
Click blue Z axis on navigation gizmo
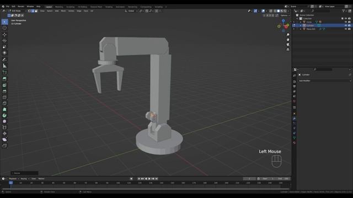(284, 21)
